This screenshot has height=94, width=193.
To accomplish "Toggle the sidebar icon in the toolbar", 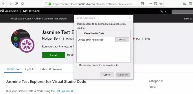I will pyautogui.click(x=190, y=4).
